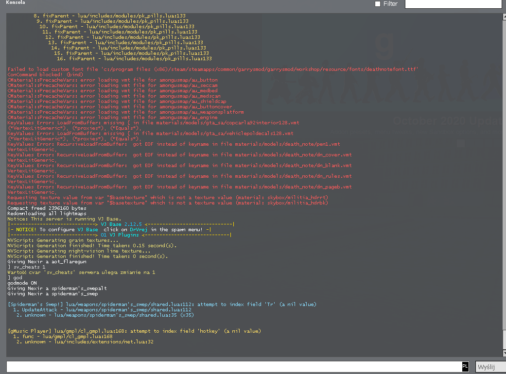Click the 'Failed to load custom font file' line

click(x=213, y=69)
